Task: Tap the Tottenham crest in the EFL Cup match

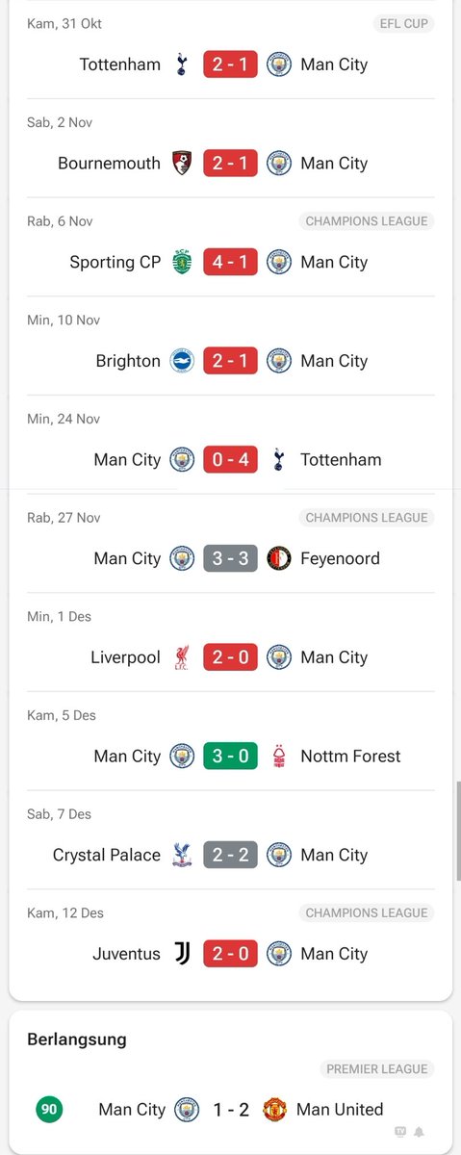Action: pyautogui.click(x=182, y=64)
